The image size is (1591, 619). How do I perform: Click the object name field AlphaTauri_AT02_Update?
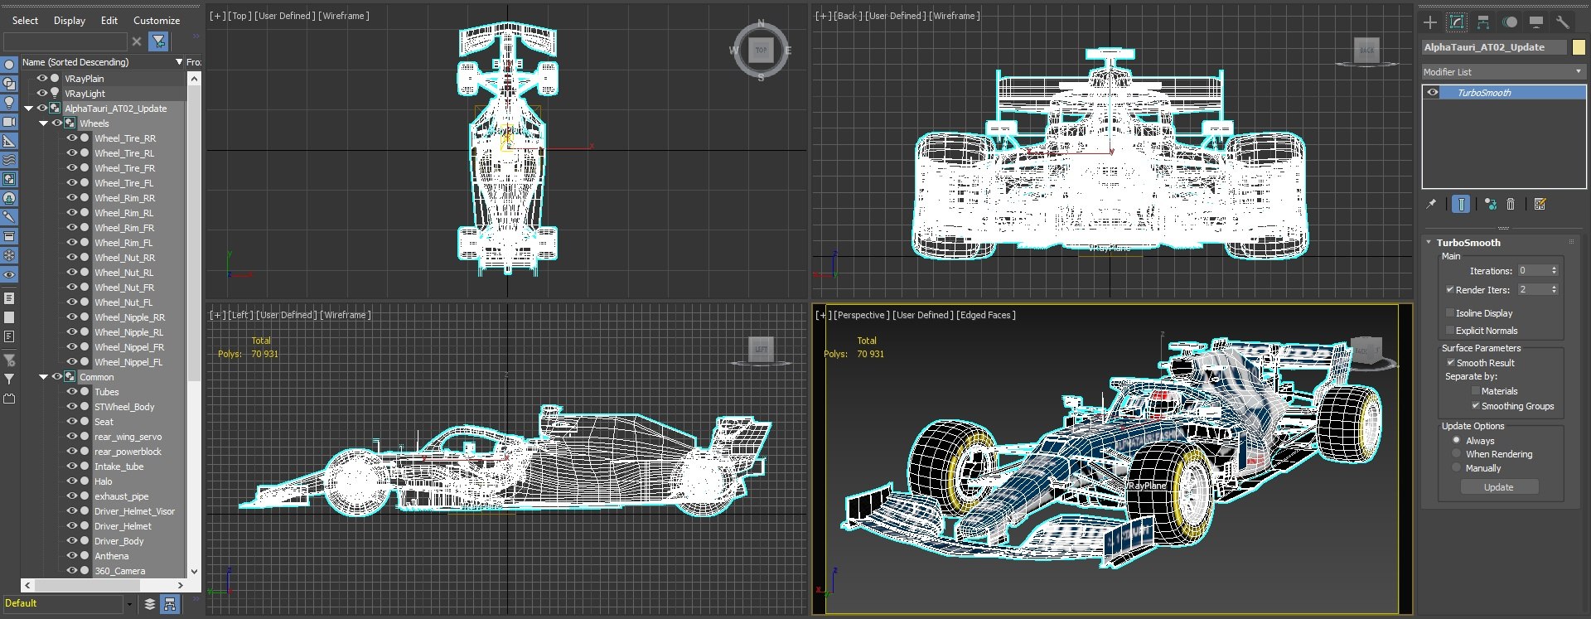click(x=1495, y=47)
